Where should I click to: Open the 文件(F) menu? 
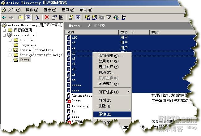pos(14,10)
